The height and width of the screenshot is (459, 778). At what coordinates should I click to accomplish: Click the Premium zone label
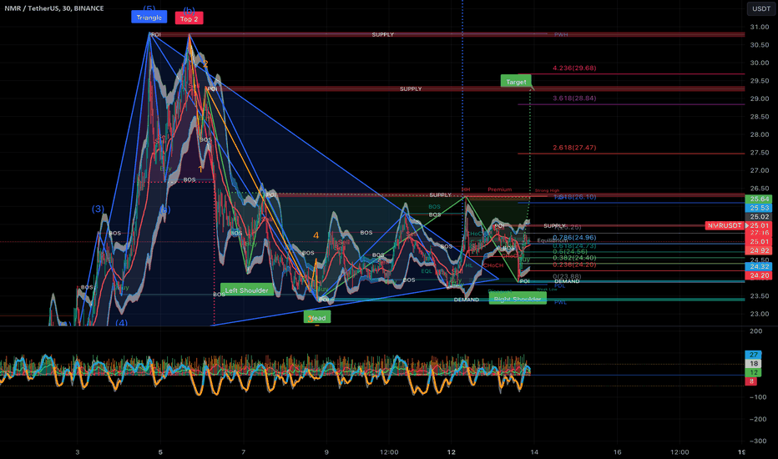[499, 189]
